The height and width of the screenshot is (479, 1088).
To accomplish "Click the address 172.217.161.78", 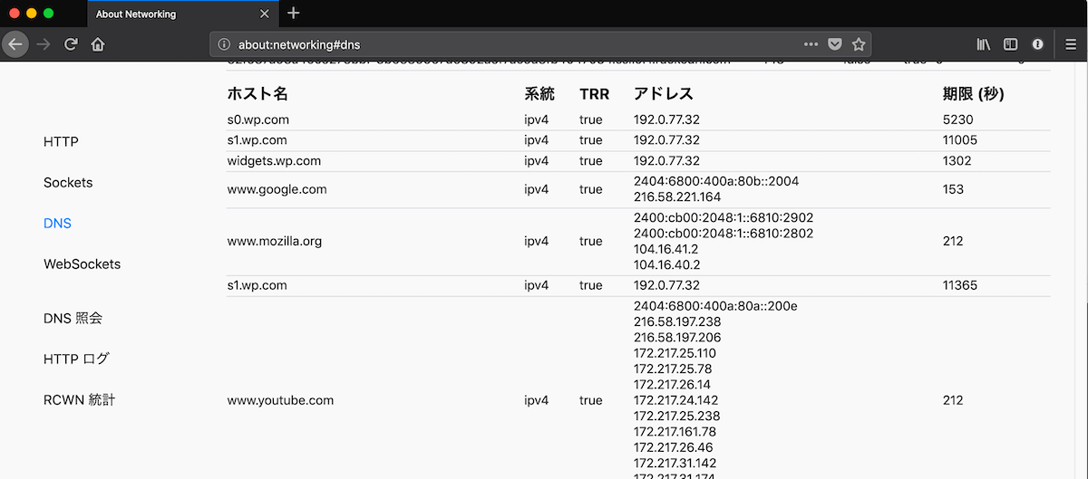I will (x=675, y=432).
